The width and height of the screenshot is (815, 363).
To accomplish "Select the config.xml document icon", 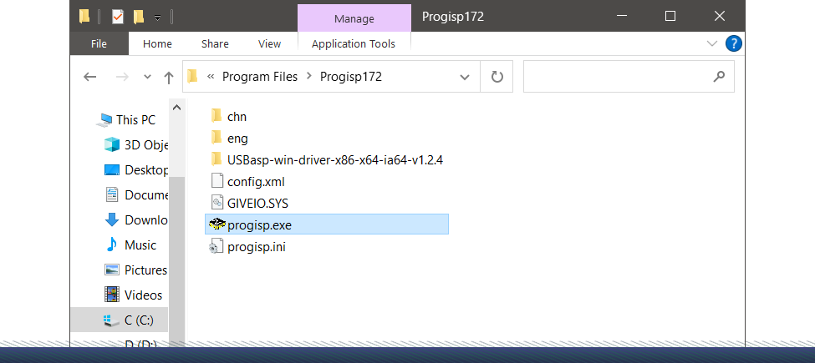I will click(x=216, y=180).
